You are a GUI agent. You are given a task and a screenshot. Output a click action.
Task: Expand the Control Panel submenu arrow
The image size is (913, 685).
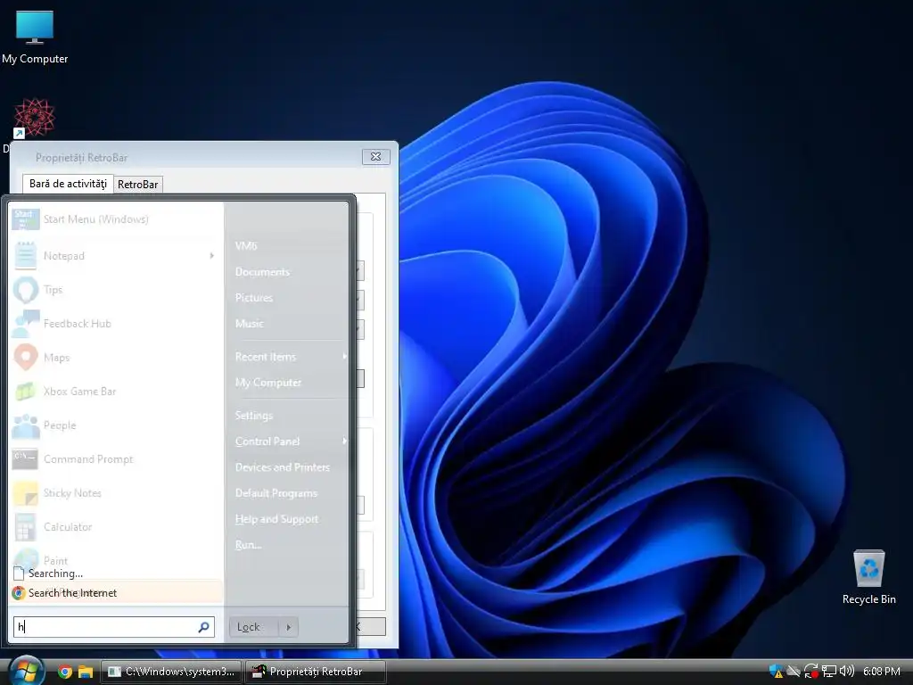[344, 441]
